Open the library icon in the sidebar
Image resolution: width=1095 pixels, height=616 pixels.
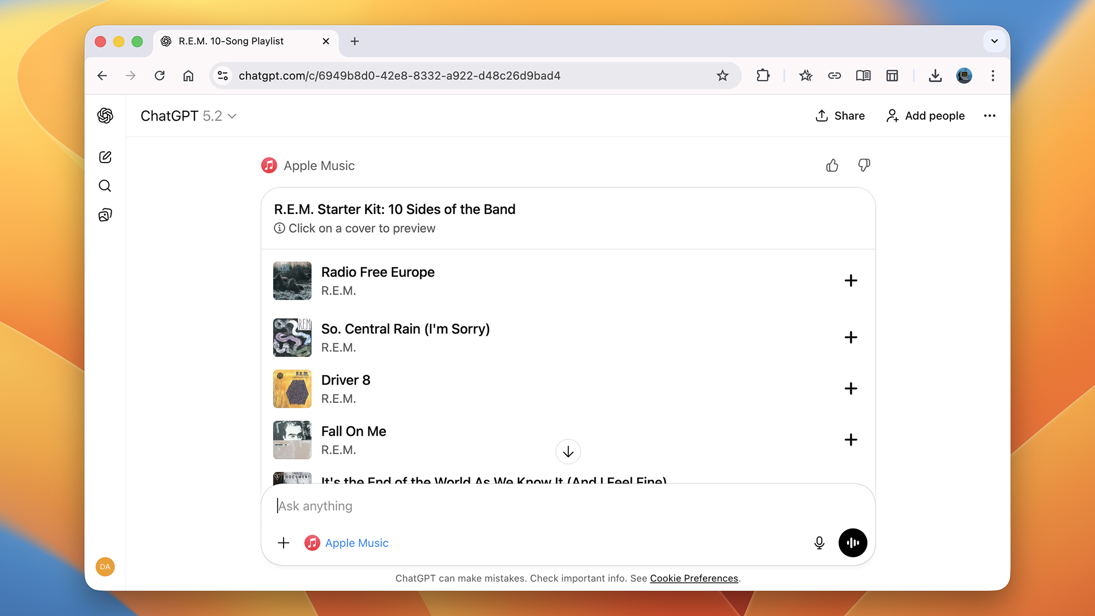(105, 214)
